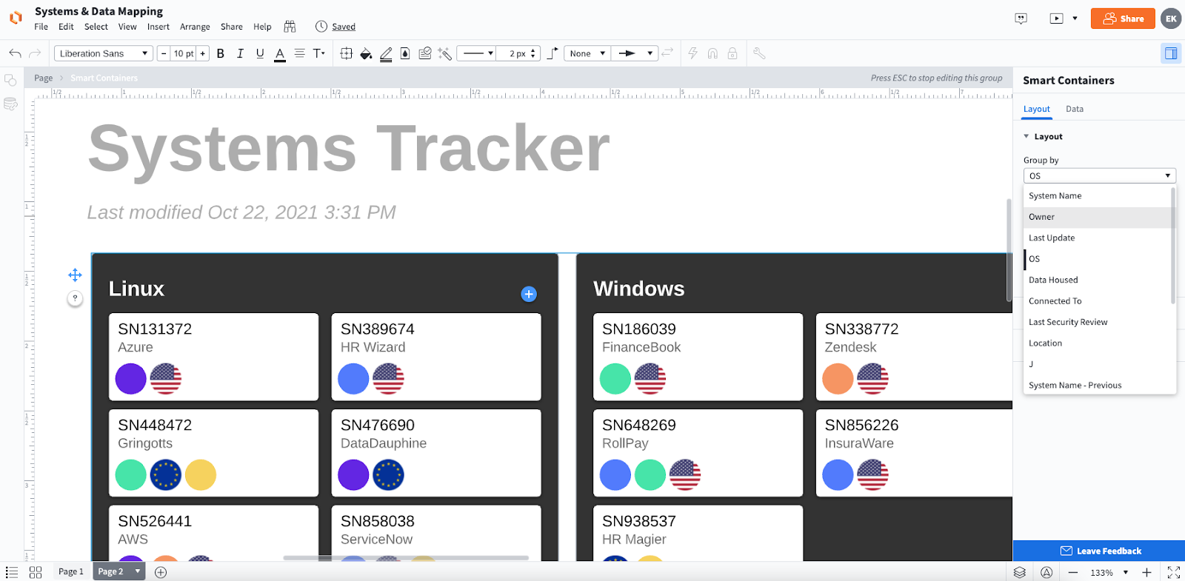
Task: Click the shape style icon
Action: click(x=405, y=53)
